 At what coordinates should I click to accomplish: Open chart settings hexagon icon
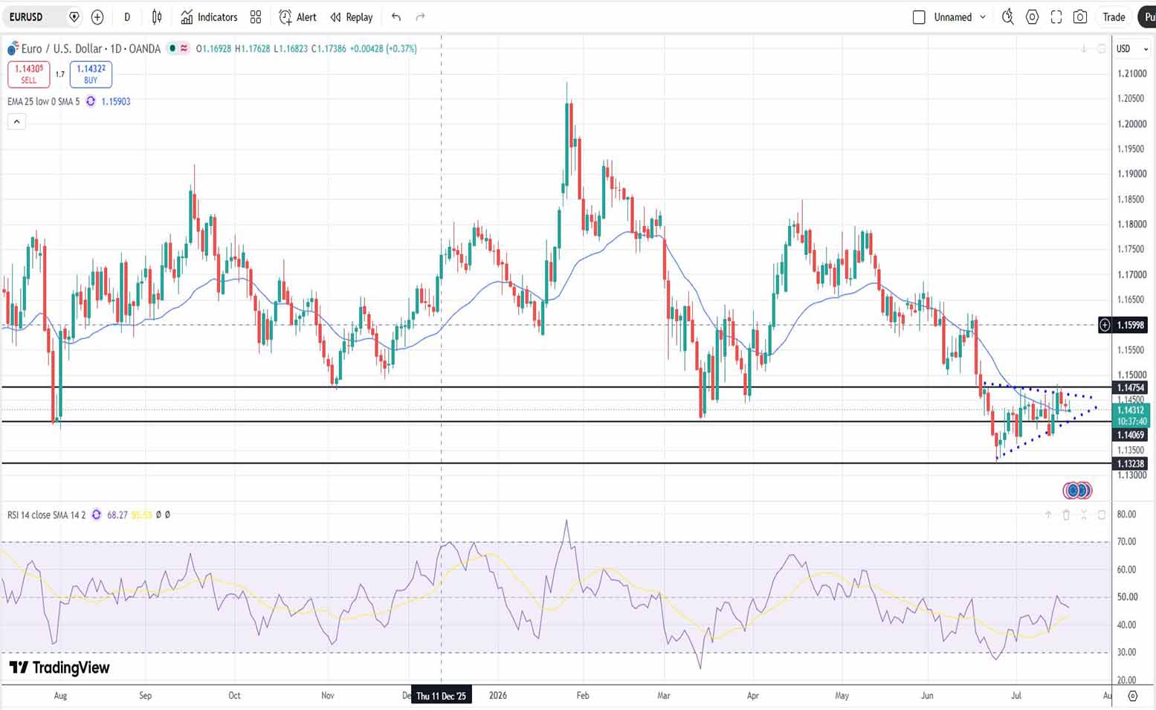[1032, 17]
